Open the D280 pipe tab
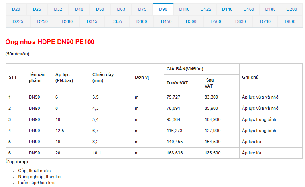Image resolution: width=305 pixels, height=187 pixels. pos(67,21)
